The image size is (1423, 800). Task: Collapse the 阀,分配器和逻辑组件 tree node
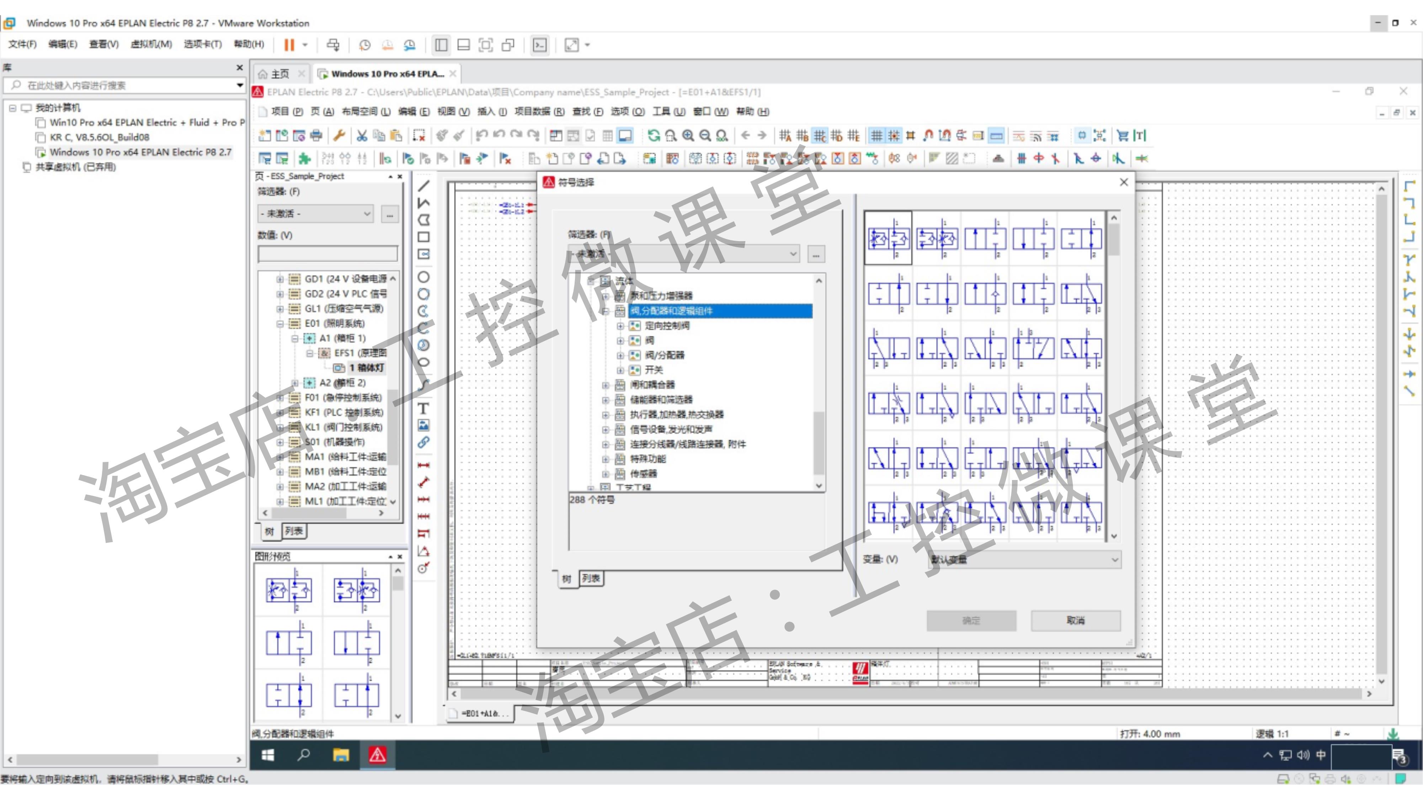point(606,311)
